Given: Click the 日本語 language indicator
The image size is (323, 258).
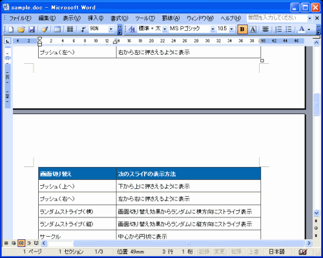Looking at the screenshot, I should point(276,252).
